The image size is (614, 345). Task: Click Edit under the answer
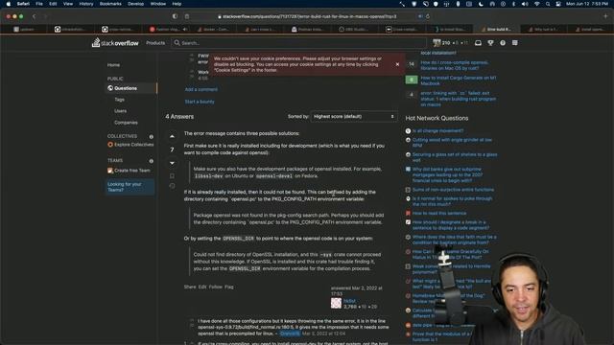(x=202, y=287)
